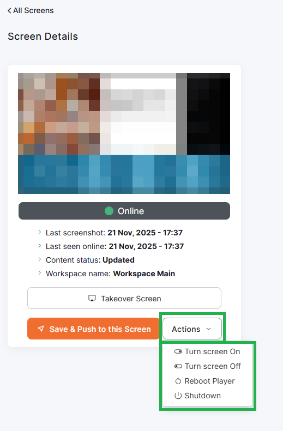Viewport: 283px width, 431px height.
Task: Expand the Content status chevron
Action: point(40,259)
